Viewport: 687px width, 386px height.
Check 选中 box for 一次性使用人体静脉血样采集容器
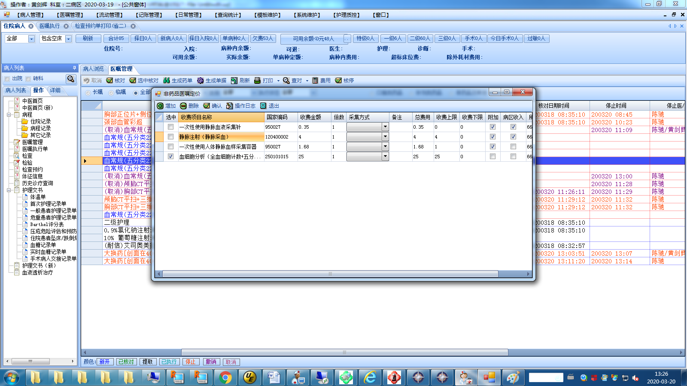(x=171, y=147)
